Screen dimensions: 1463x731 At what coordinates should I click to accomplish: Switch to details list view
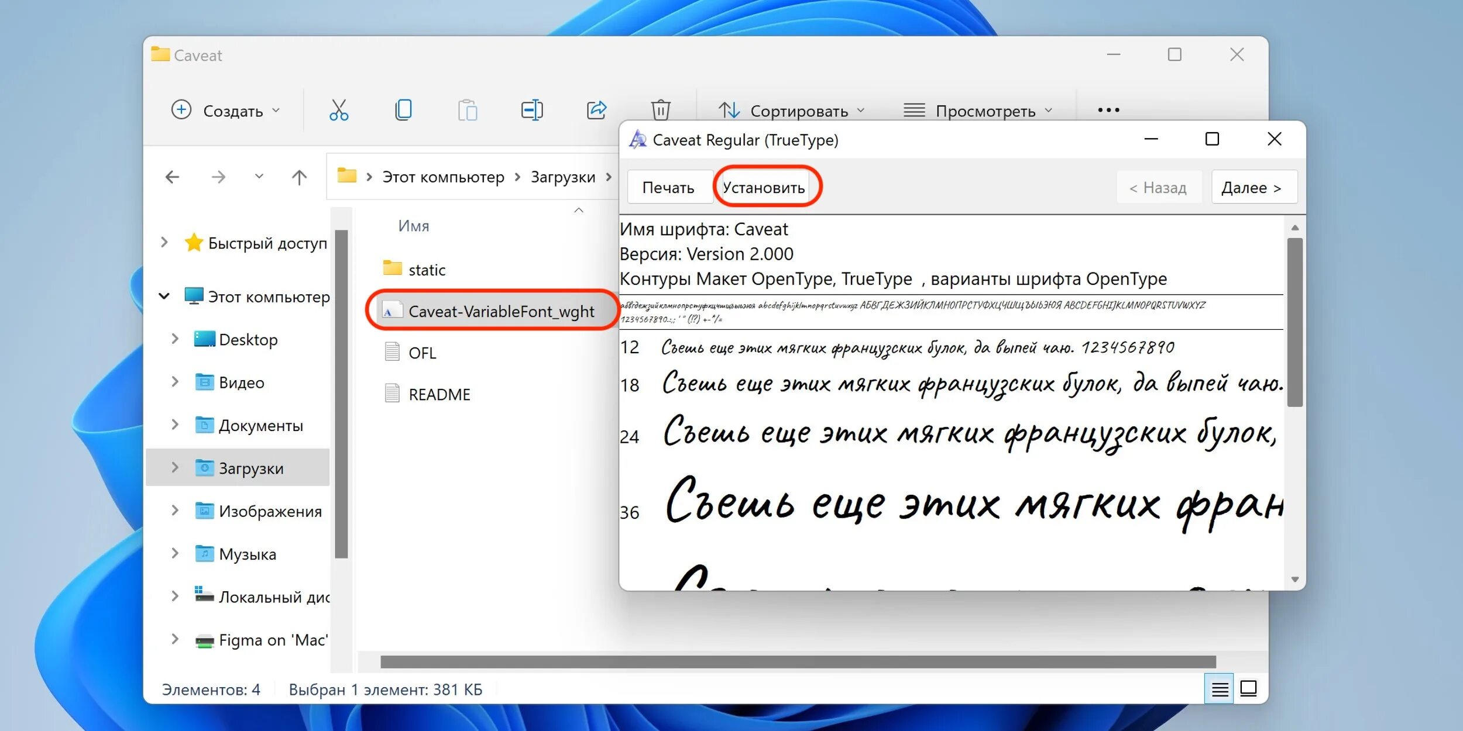(1220, 689)
